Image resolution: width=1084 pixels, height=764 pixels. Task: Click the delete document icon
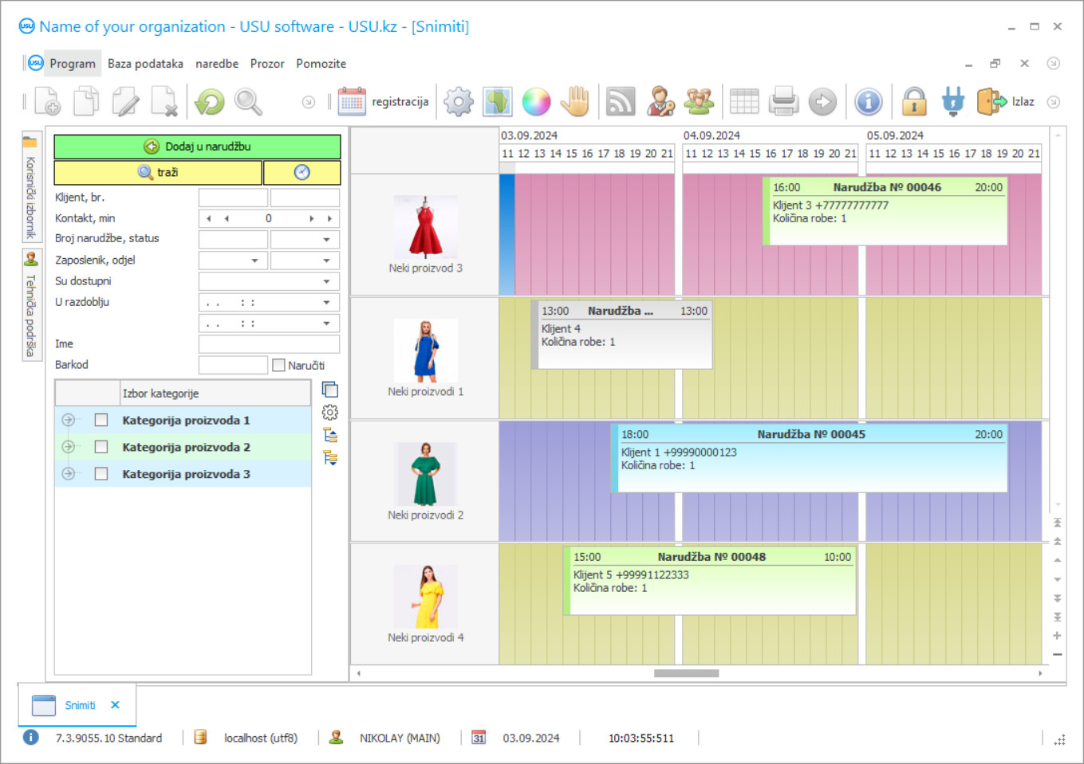164,101
